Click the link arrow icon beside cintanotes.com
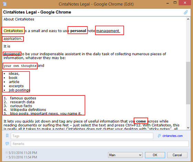The width and height of the screenshot is (193, 162). [x=159, y=136]
